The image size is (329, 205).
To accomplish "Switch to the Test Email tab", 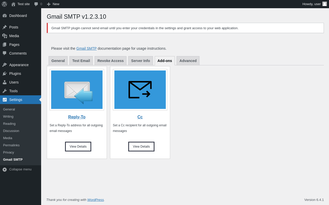I will pyautogui.click(x=81, y=61).
